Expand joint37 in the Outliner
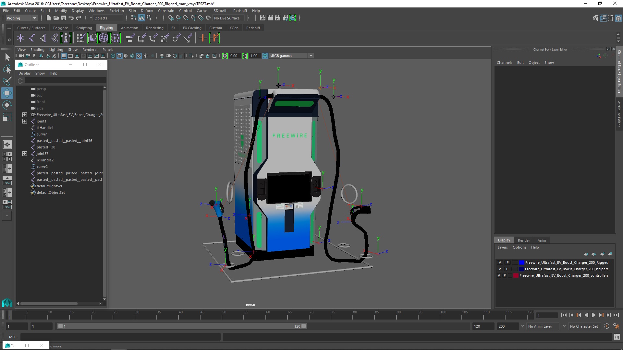Screen dimensions: 623x350 [25, 154]
